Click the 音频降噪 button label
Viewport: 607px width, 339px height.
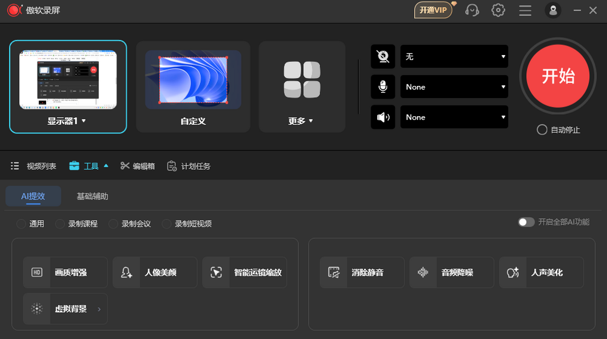(x=457, y=273)
